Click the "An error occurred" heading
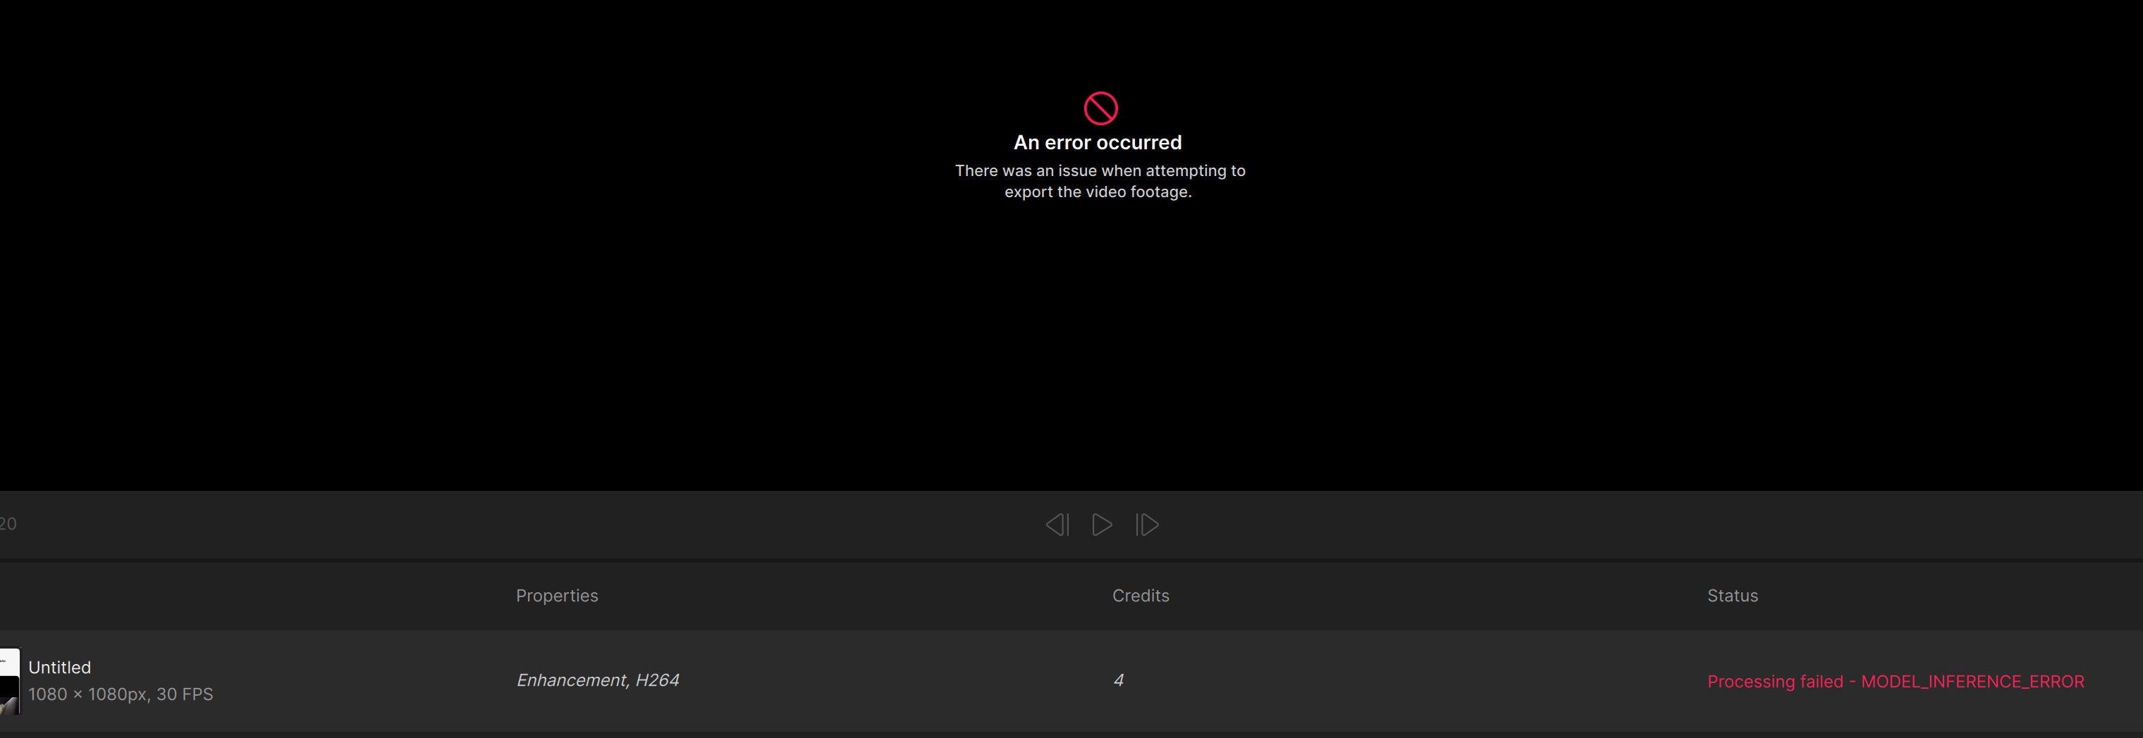Image resolution: width=2143 pixels, height=738 pixels. pos(1098,143)
